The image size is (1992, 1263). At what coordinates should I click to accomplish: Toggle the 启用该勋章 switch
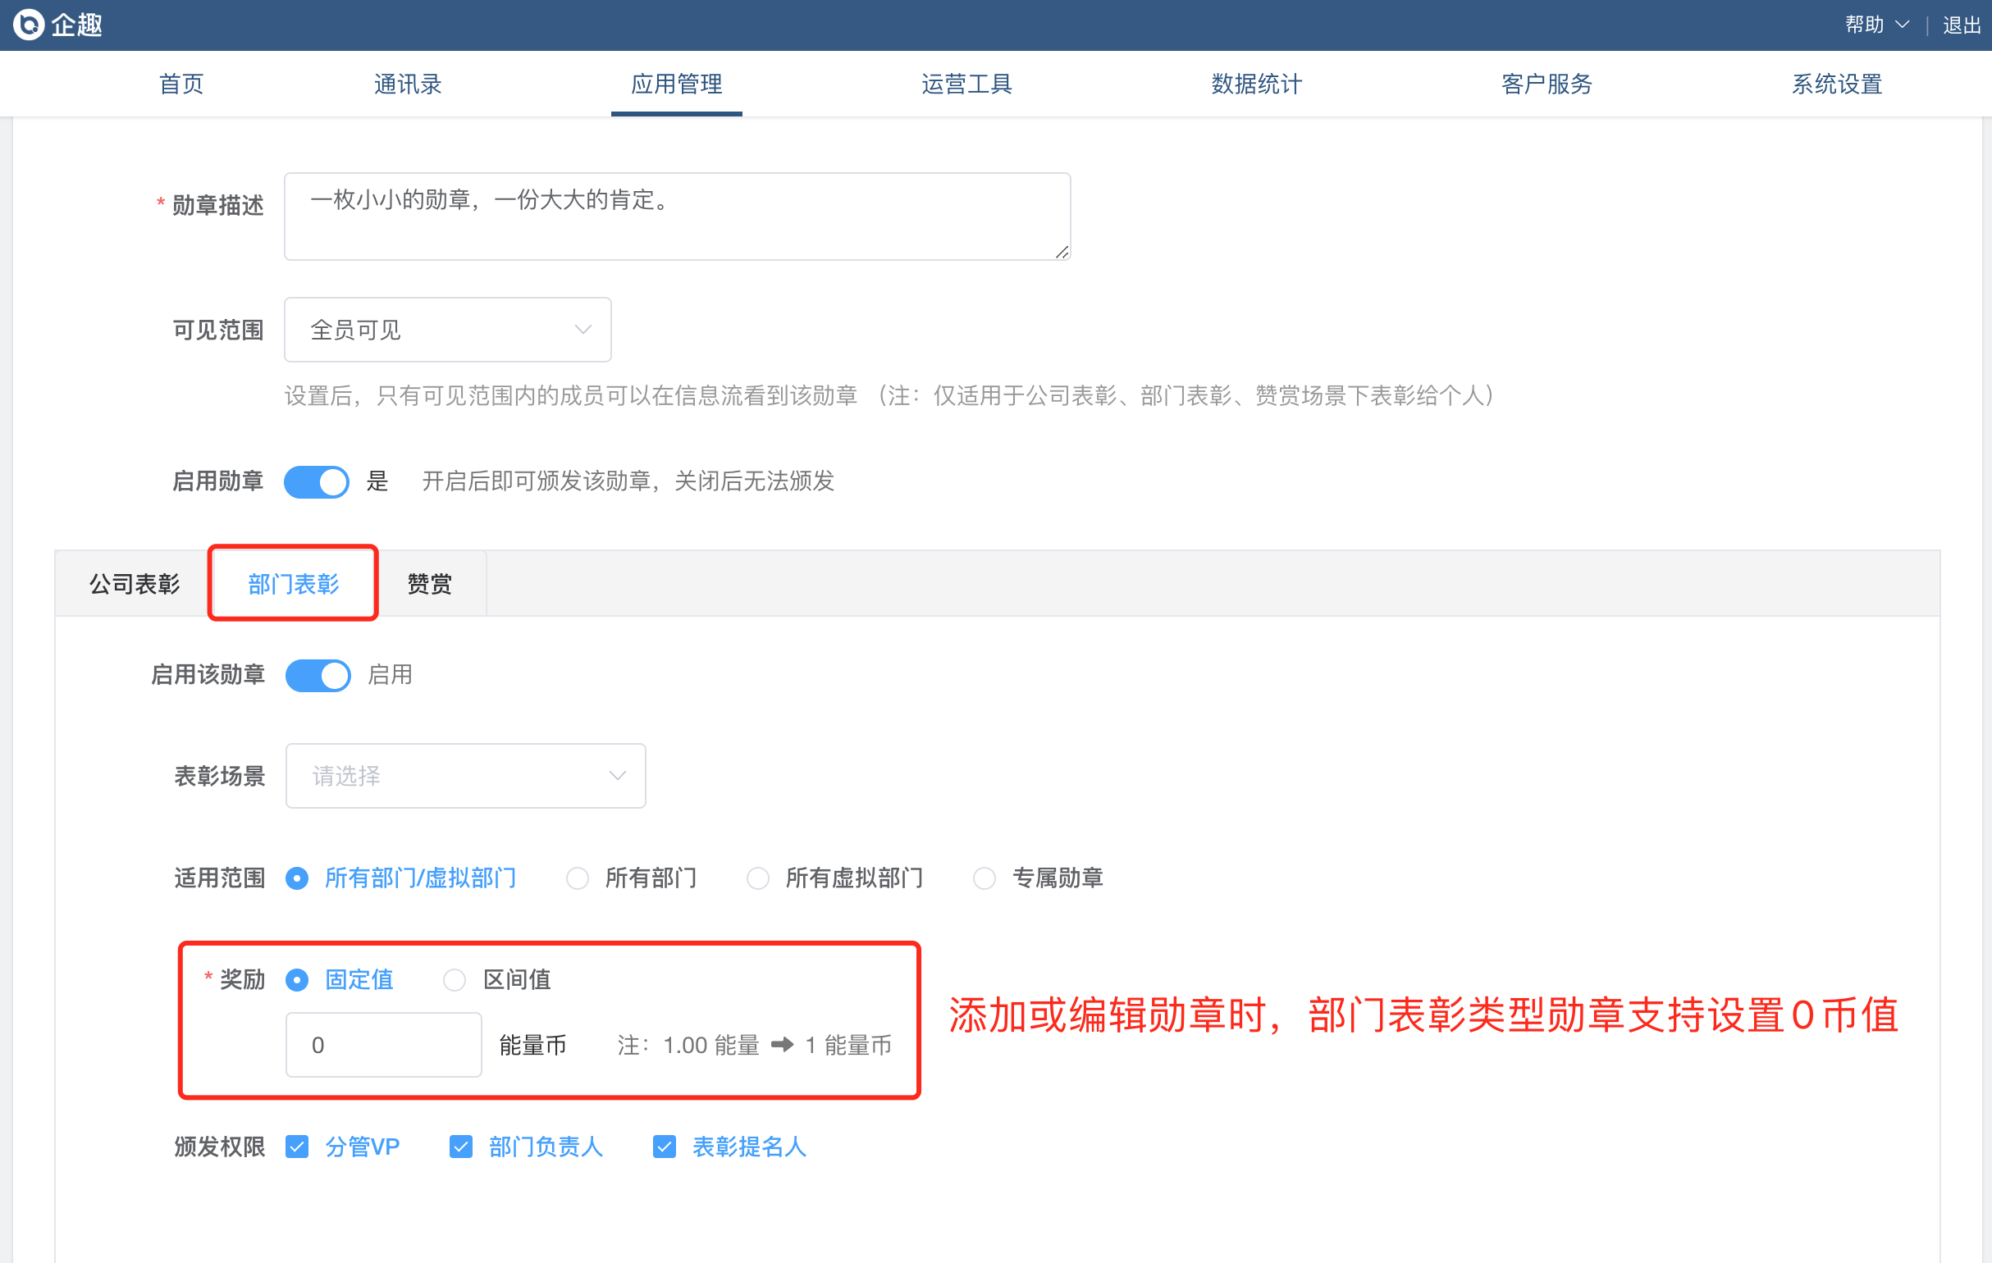[x=318, y=675]
